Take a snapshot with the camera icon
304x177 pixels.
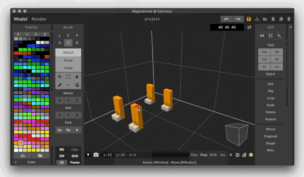pyautogui.click(x=96, y=155)
